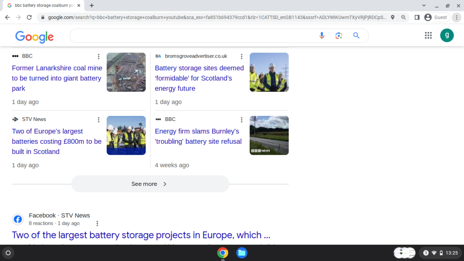Viewport: 464px width, 261px height.
Task: Open the Files app from the shelf
Action: pos(242,253)
